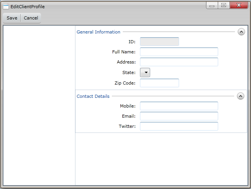Click the Save button
Screen dimensions: 251x189
point(12,18)
